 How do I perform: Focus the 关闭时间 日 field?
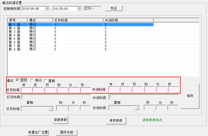pos(137,89)
